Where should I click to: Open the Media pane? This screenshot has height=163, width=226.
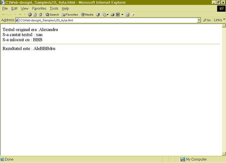(x=87, y=14)
